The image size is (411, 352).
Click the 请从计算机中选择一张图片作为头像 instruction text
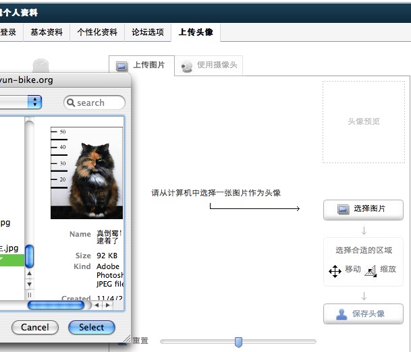216,193
